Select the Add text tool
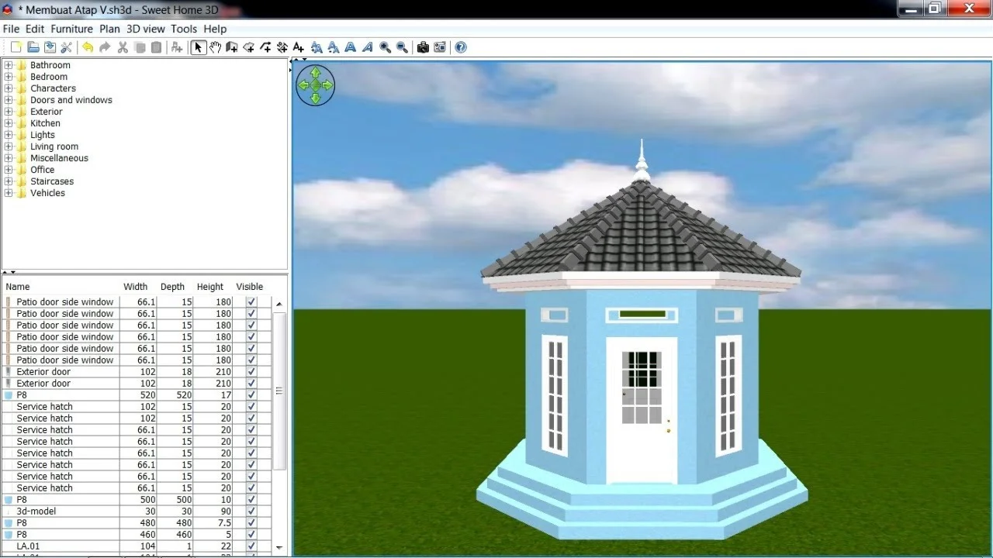This screenshot has width=993, height=558. (x=299, y=47)
